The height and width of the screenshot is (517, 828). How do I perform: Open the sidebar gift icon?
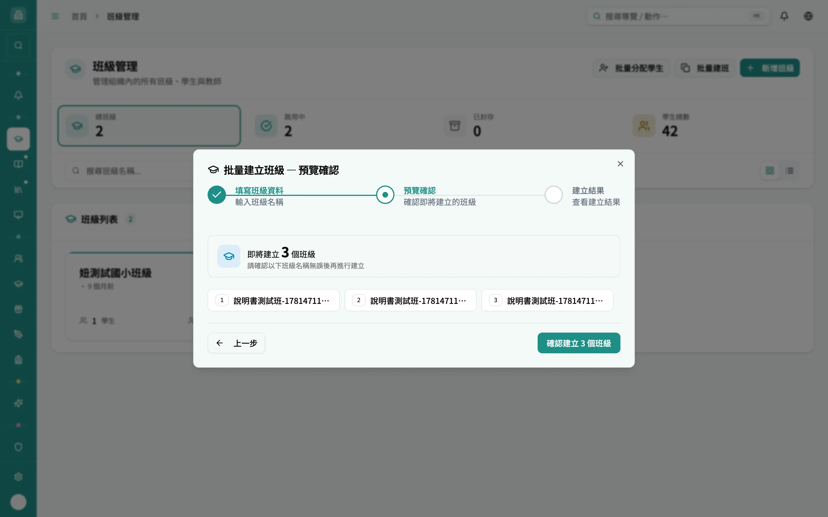click(18, 309)
